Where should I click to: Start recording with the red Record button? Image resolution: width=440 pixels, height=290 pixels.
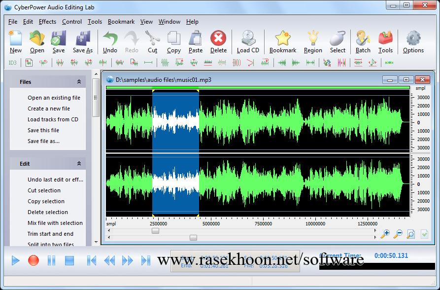pos(34,260)
